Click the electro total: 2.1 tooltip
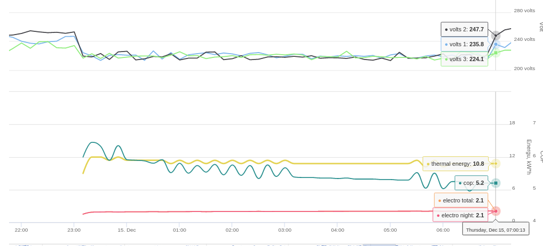 coord(461,200)
